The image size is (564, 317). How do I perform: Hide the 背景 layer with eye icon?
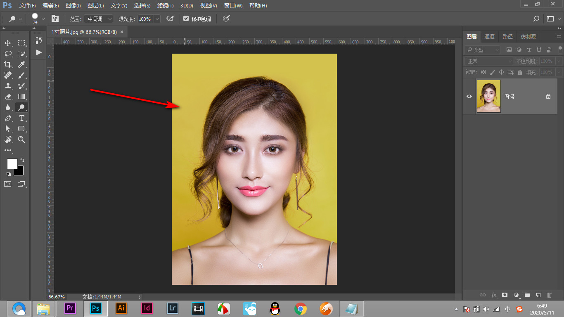click(469, 97)
